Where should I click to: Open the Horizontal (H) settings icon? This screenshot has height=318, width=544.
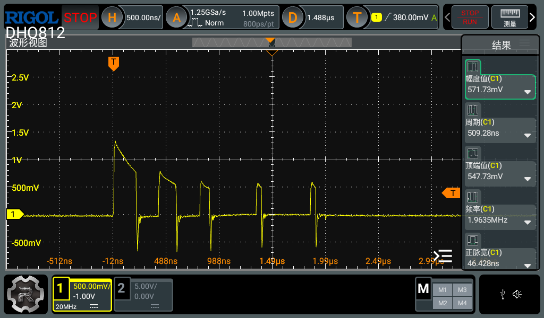pyautogui.click(x=112, y=17)
